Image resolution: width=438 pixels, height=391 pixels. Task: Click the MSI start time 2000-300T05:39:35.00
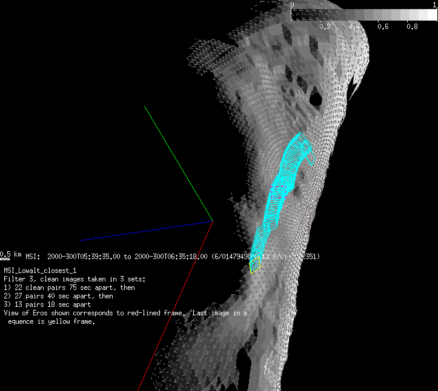84,257
